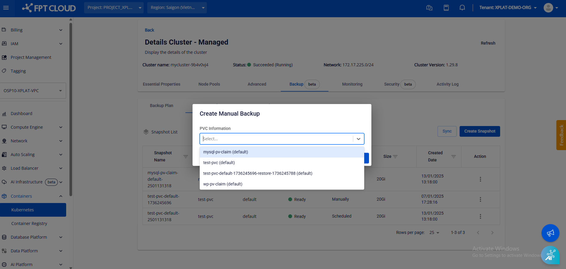Click the notification bell icon
This screenshot has height=269, width=566.
point(462,8)
